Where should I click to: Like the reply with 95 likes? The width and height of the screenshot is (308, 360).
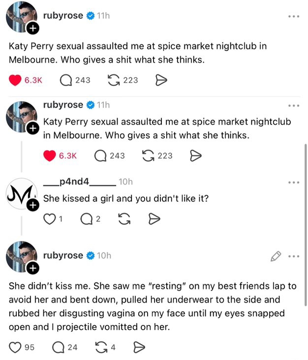[x=15, y=348]
